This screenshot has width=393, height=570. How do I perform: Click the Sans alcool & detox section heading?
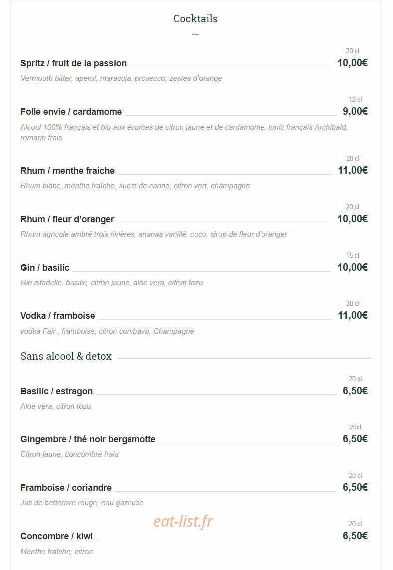[x=66, y=356]
